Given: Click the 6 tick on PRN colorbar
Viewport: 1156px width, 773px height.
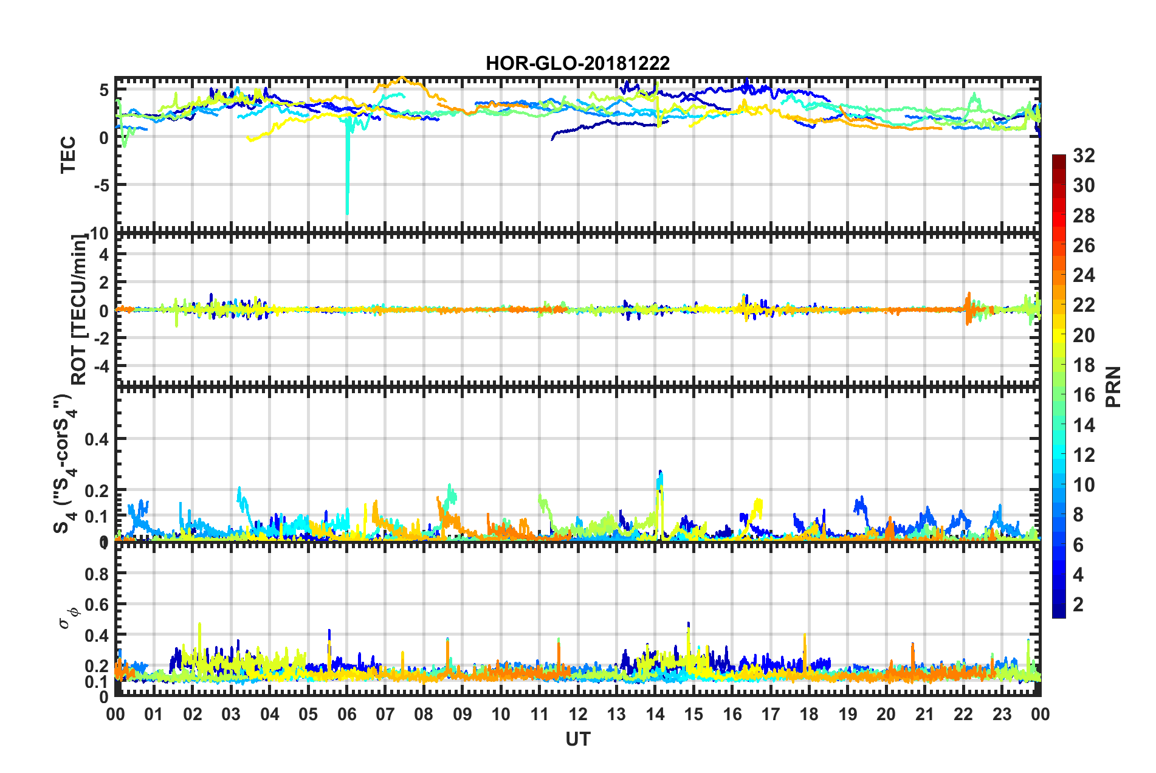Looking at the screenshot, I should coord(1078,545).
